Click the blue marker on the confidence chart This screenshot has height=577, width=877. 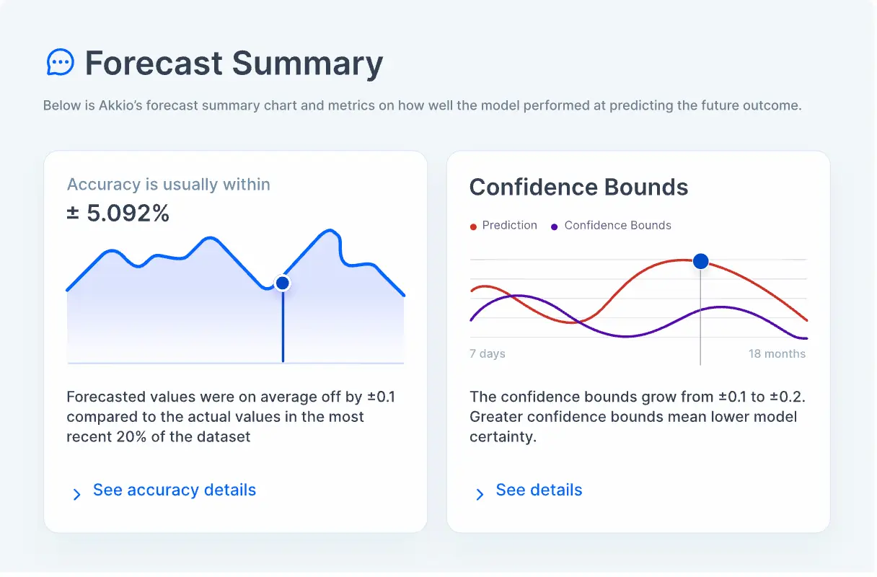pos(700,261)
